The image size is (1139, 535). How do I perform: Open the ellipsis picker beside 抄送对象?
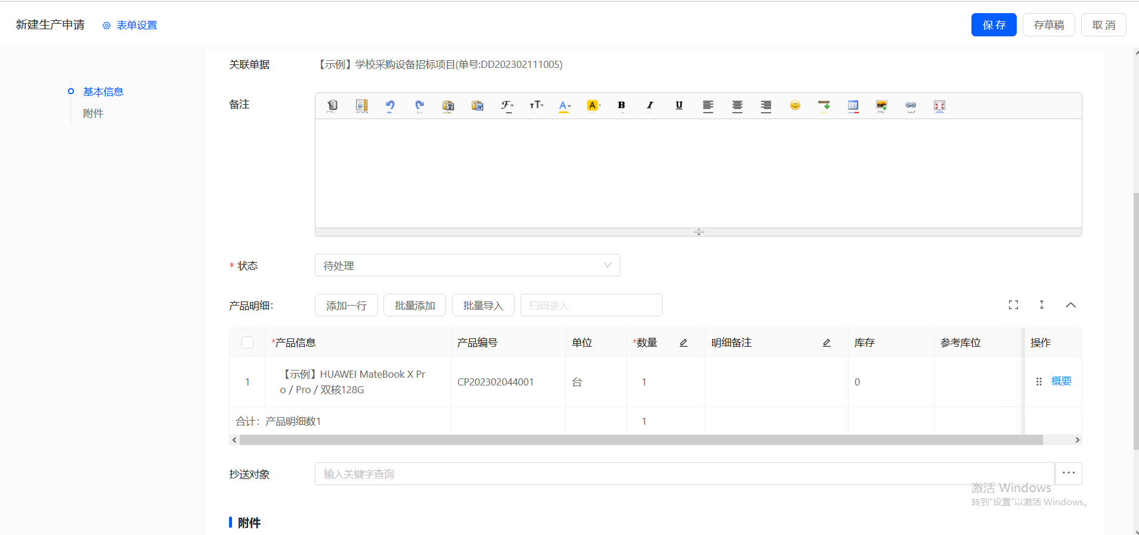(x=1068, y=474)
